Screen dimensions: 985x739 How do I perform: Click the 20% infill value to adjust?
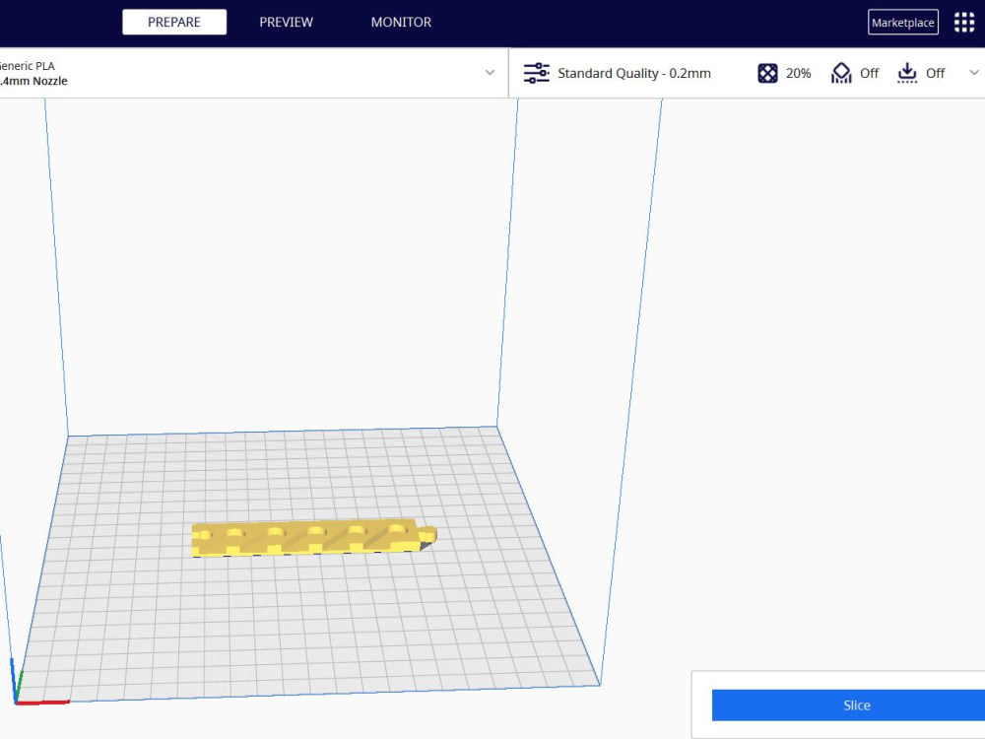tap(799, 72)
